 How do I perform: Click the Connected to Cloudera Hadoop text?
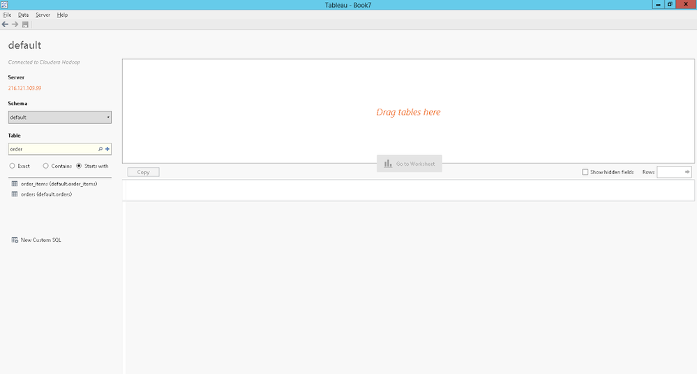click(44, 62)
